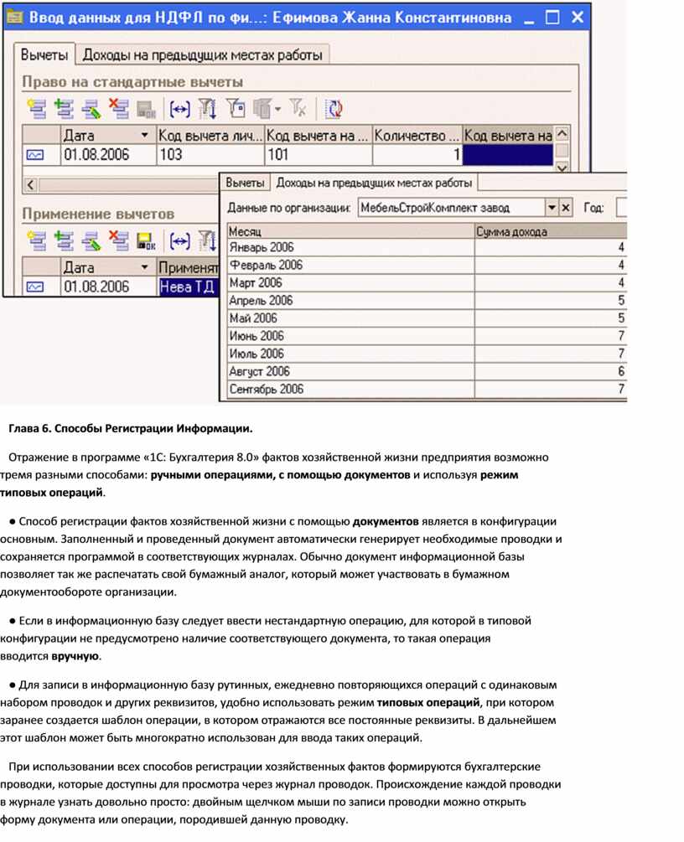Image resolution: width=684 pixels, height=842 pixels.
Task: Clear organization field with the X button
Action: click(x=565, y=207)
